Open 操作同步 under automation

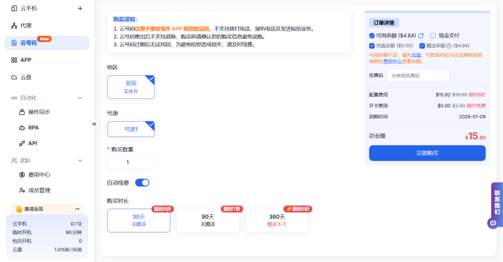coord(38,112)
